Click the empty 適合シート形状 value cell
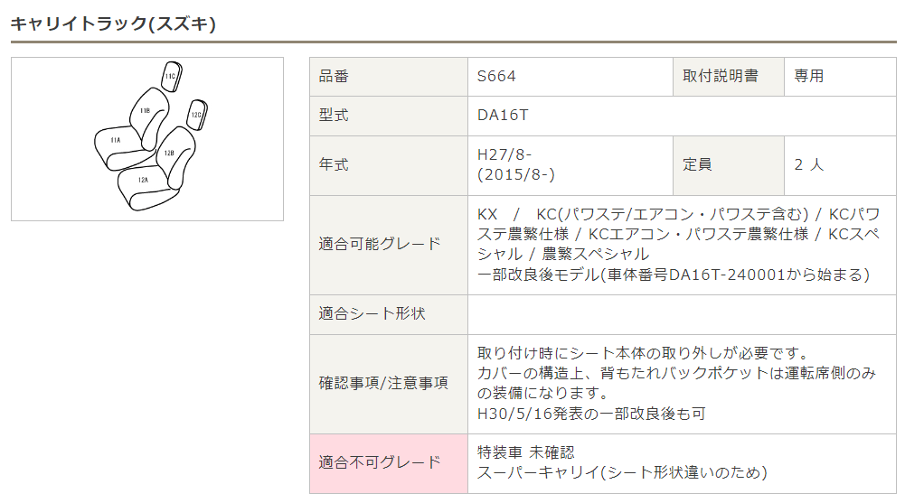 coord(683,314)
